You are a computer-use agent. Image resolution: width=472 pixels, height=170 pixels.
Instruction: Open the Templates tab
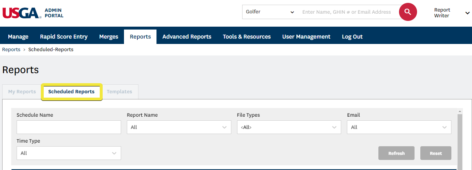click(119, 91)
